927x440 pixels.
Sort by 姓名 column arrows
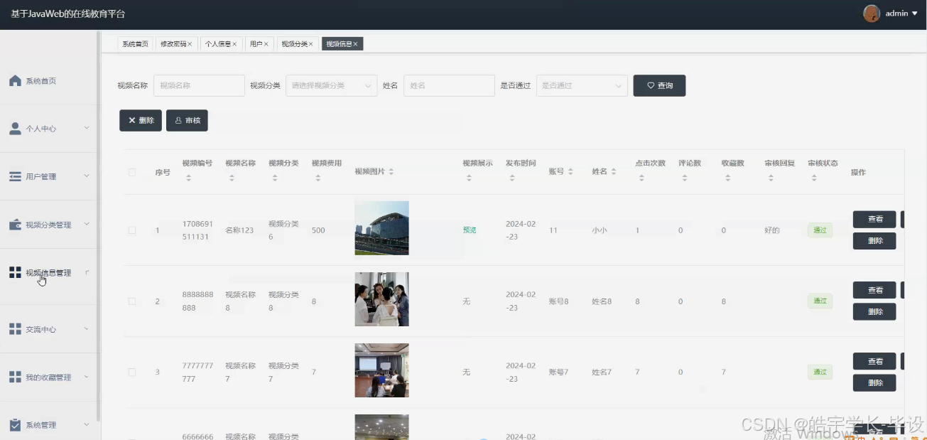[x=614, y=172]
